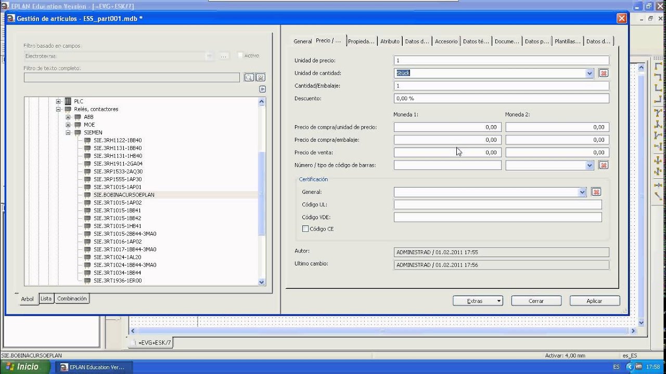Expand the ABB manufacturer node
The image size is (666, 374).
(68, 117)
